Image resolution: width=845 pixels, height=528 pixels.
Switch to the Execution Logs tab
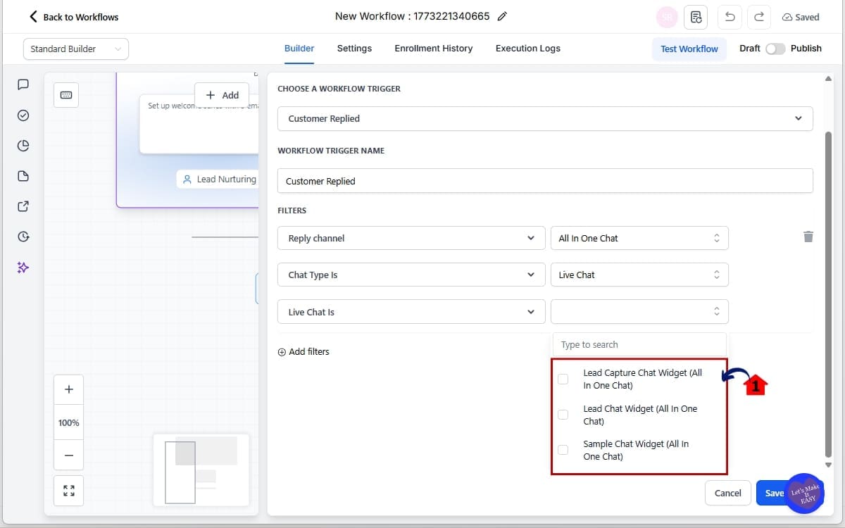(527, 49)
